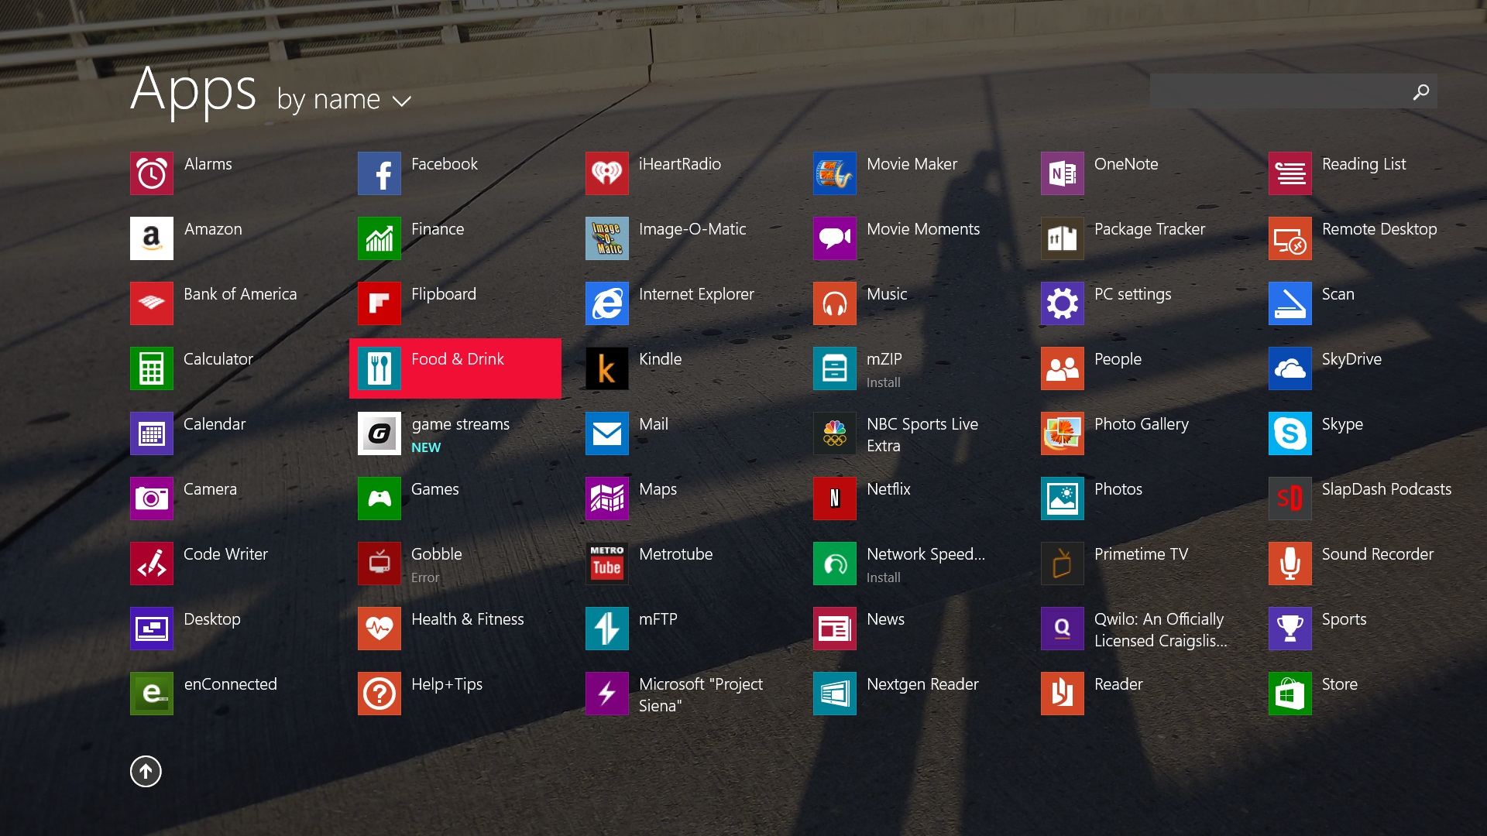Launch the enConnected icon
The height and width of the screenshot is (836, 1487).
(152, 694)
